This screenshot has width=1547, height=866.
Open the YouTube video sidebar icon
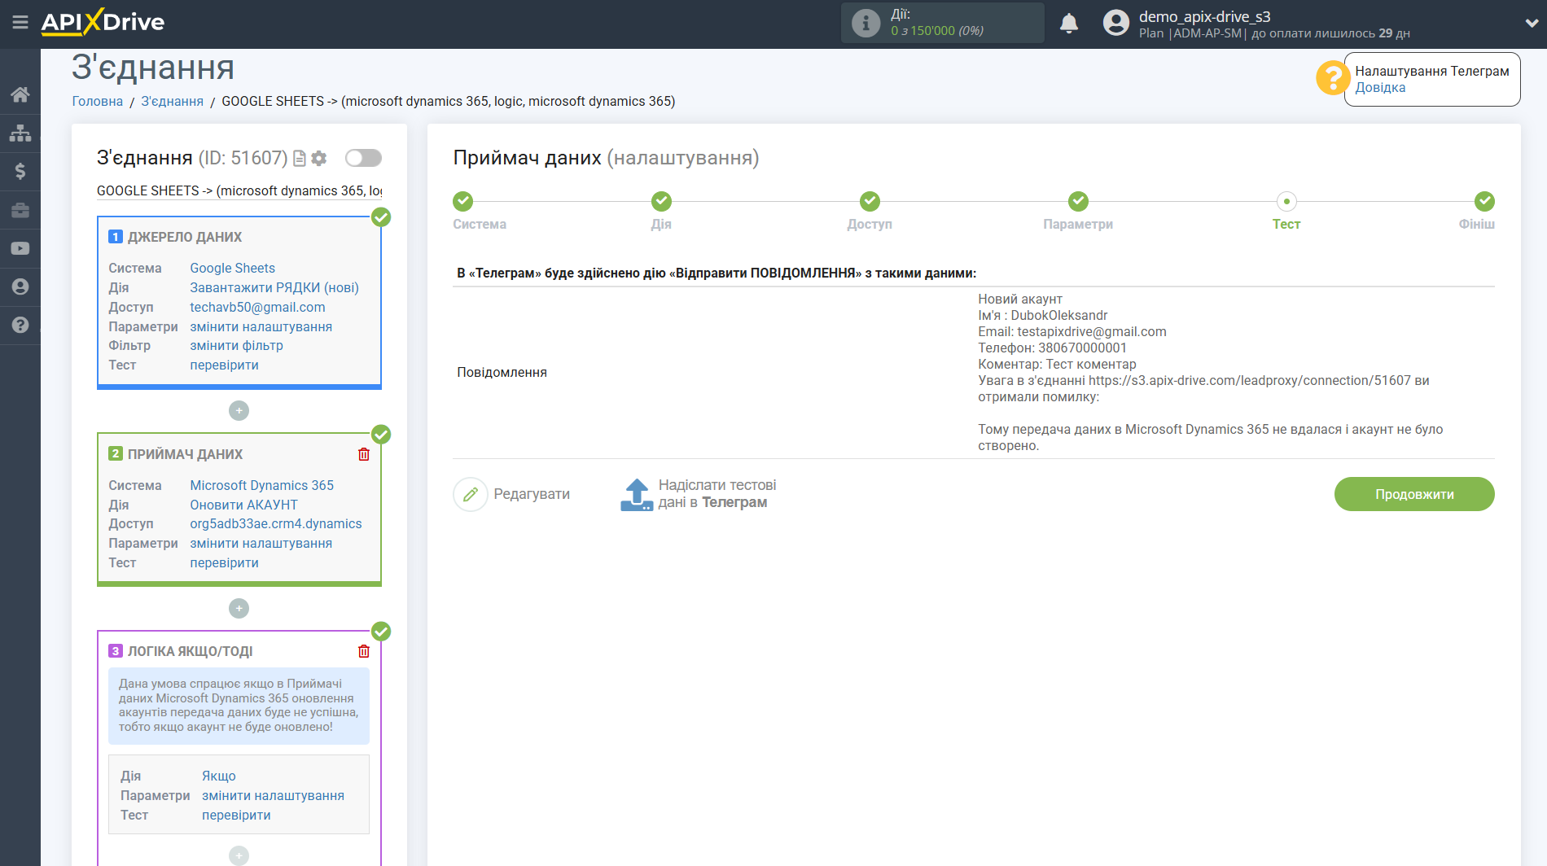click(x=20, y=248)
